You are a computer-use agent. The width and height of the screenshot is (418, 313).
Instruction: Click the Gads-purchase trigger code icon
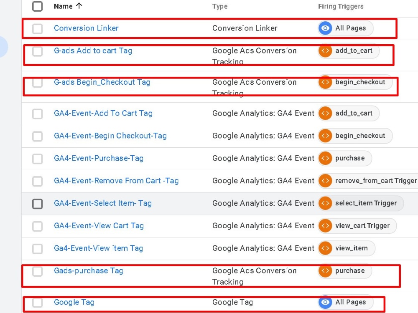[325, 271]
